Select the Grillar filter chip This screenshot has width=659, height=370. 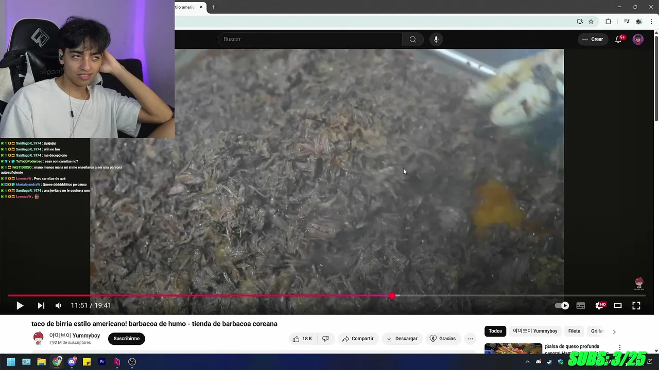tap(597, 331)
